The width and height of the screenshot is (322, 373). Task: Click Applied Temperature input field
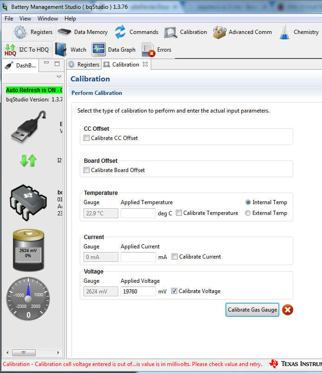coord(138,213)
